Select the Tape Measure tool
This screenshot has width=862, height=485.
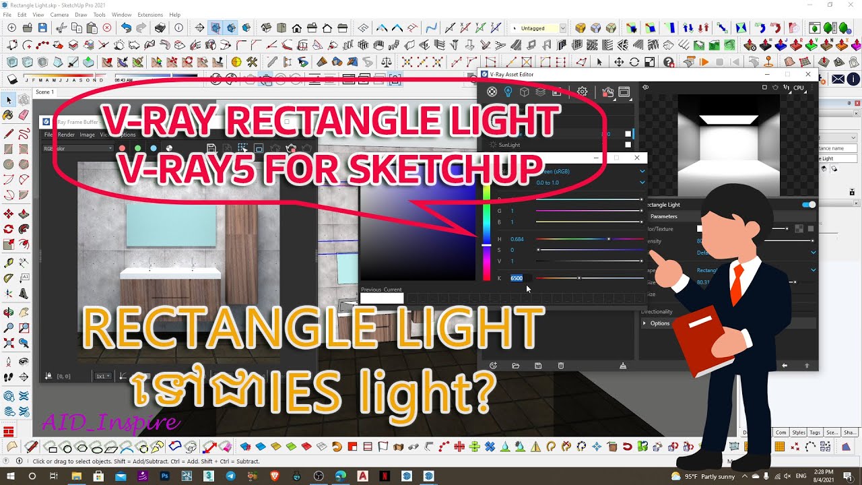9,262
